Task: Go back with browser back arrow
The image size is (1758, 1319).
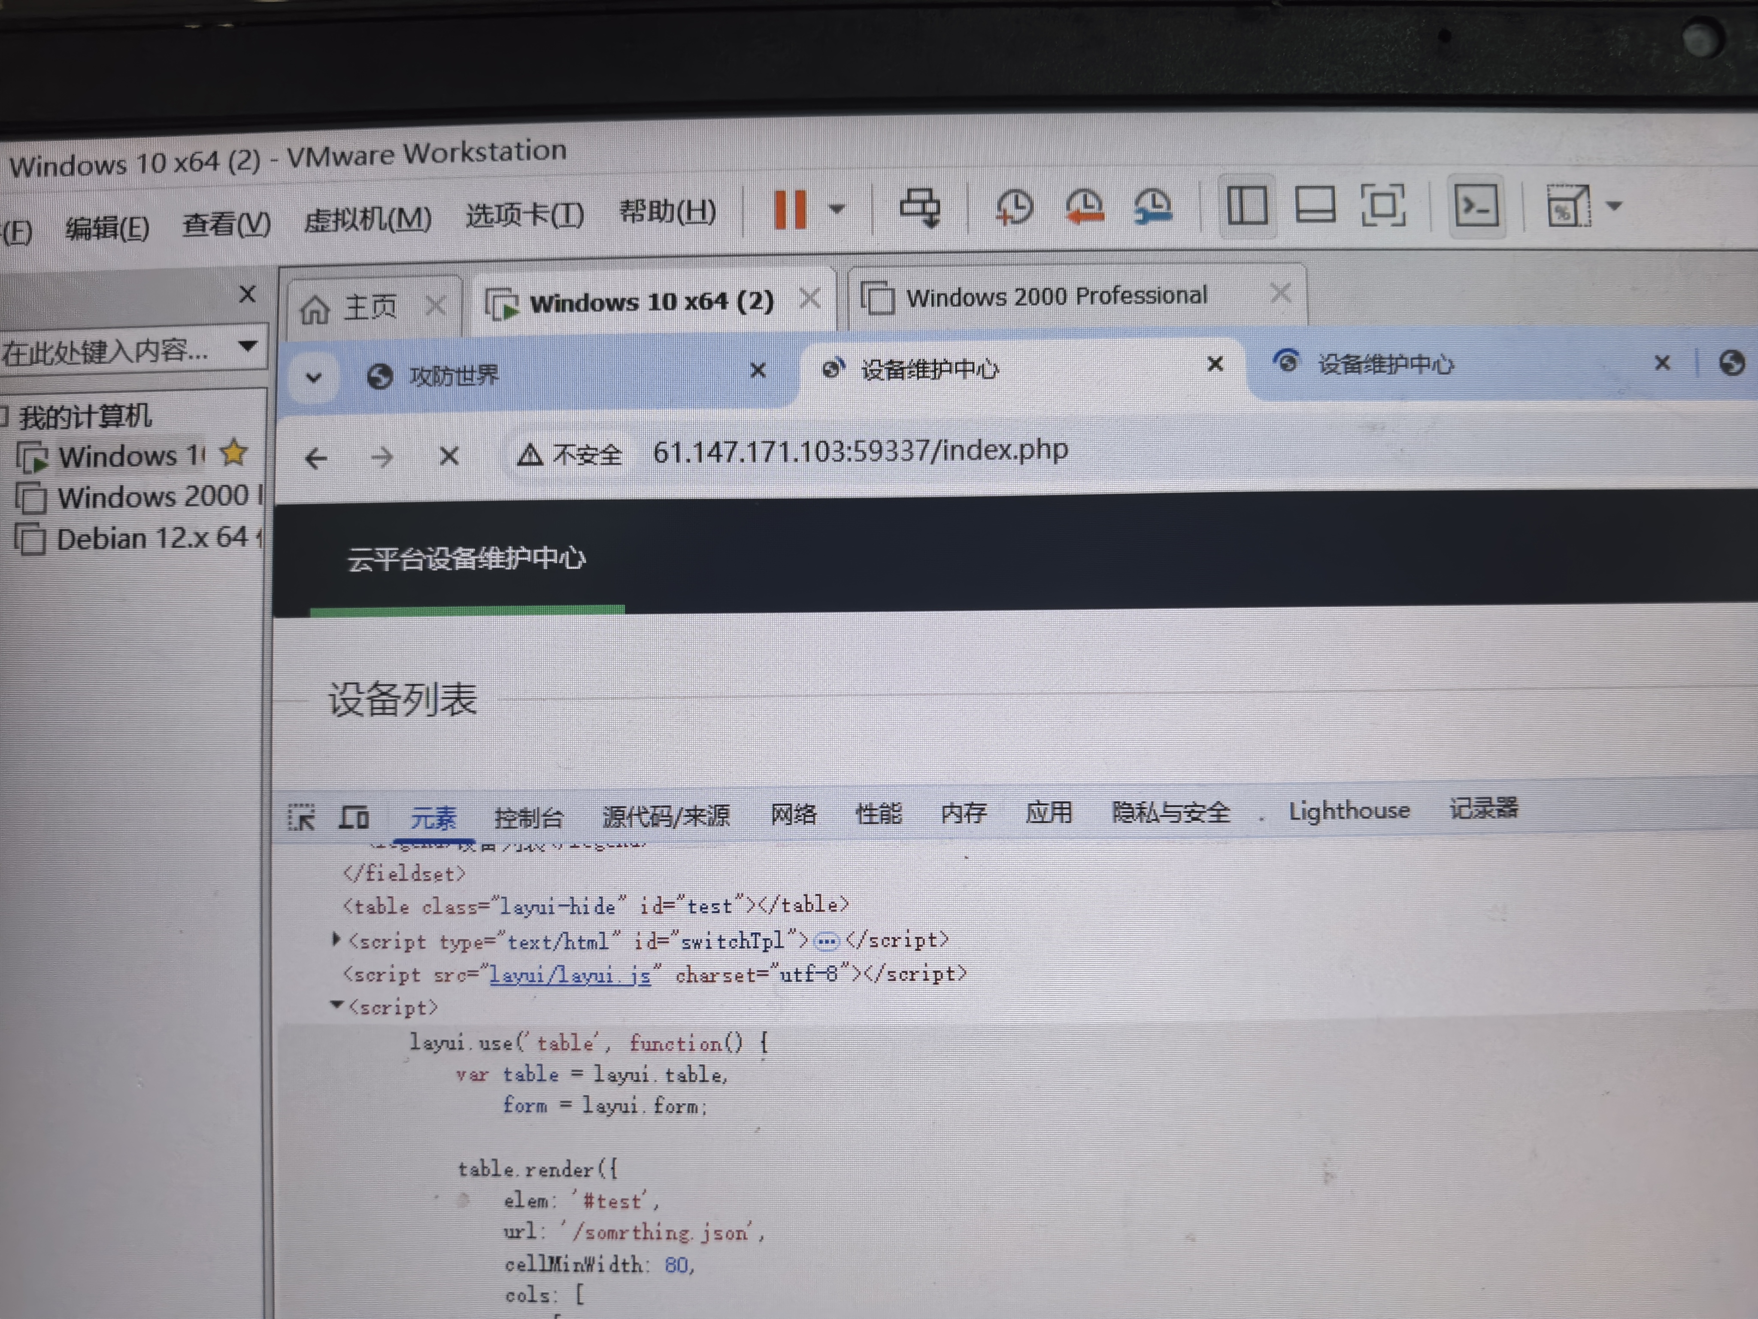Action: (x=316, y=458)
